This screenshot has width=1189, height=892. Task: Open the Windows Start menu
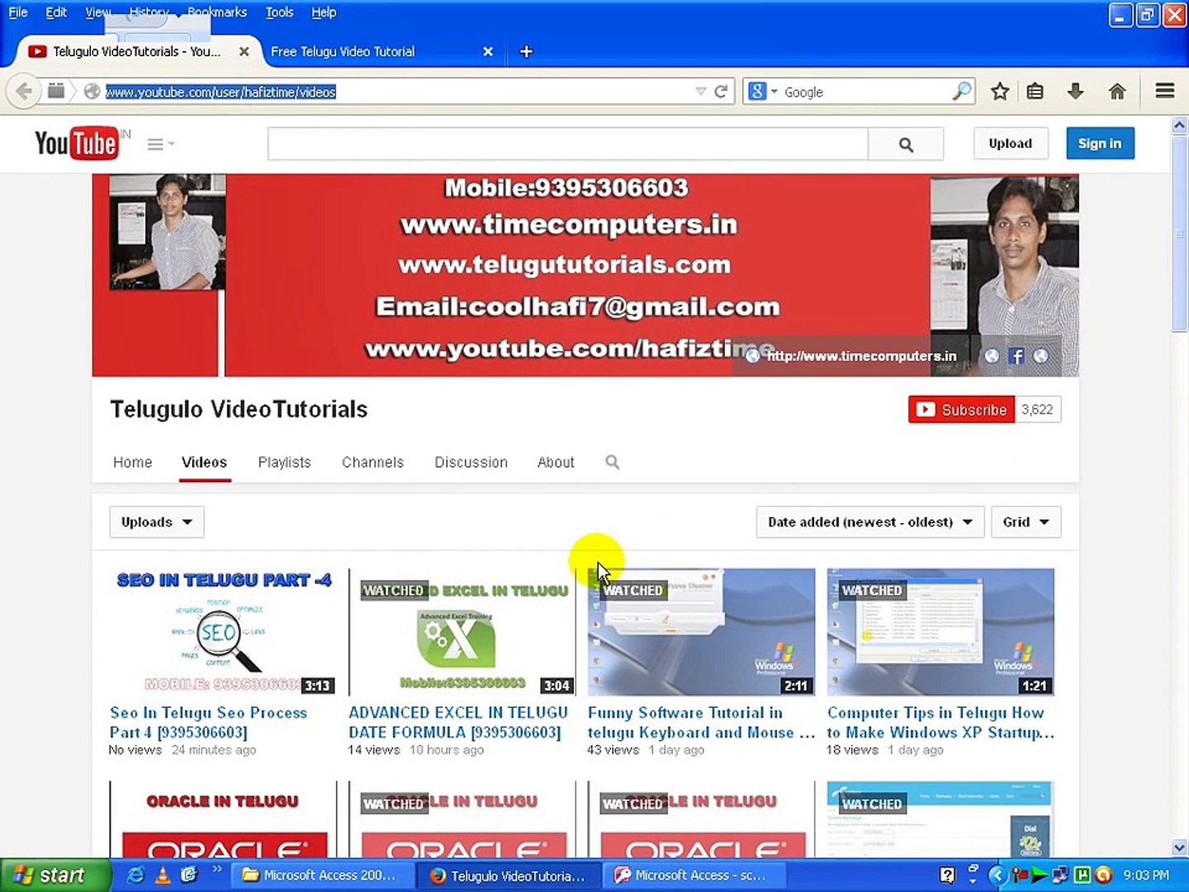click(x=54, y=875)
